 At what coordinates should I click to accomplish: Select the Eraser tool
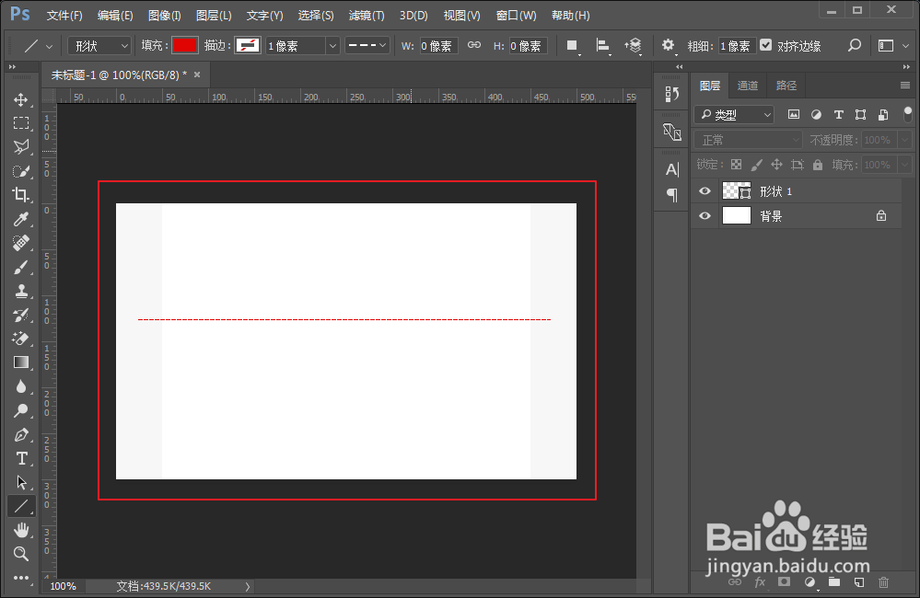coord(21,339)
